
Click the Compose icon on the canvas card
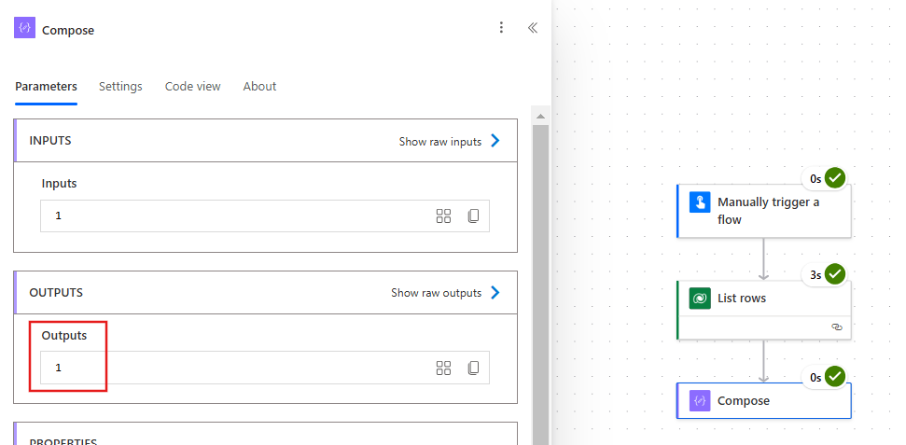click(700, 400)
